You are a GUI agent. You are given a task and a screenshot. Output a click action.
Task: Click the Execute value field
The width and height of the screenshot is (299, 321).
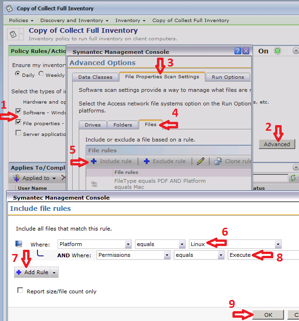263,255
